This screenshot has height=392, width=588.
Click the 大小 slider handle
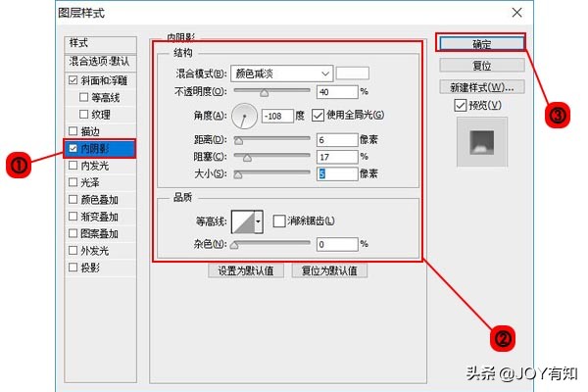(x=238, y=174)
